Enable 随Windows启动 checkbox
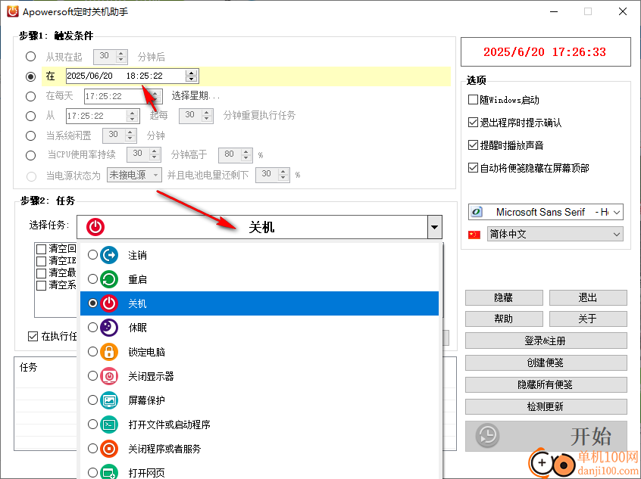 pyautogui.click(x=473, y=100)
